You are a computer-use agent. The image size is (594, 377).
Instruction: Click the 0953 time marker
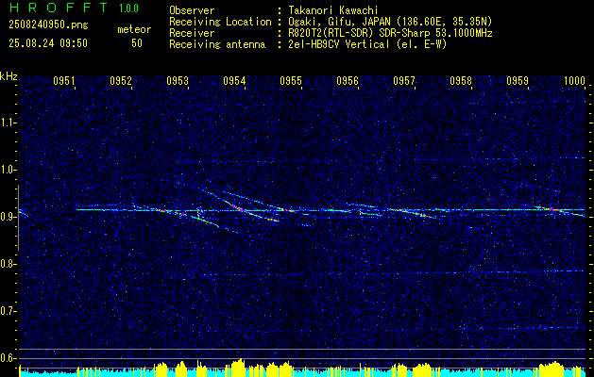tap(178, 80)
